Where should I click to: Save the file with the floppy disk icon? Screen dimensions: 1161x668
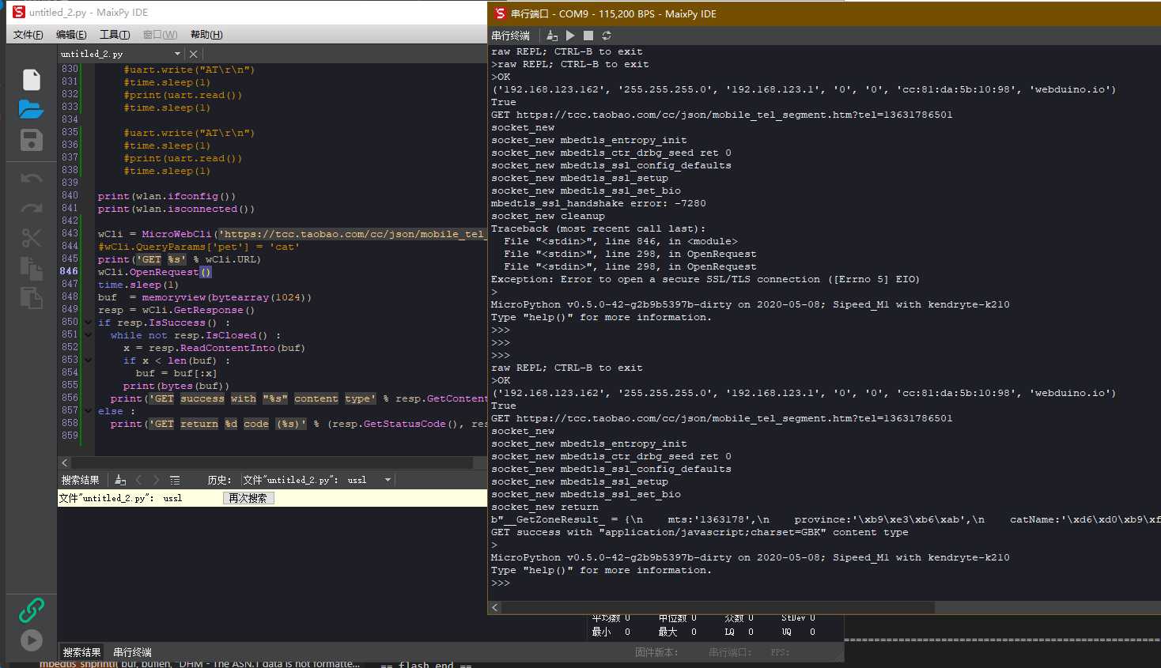[x=32, y=140]
